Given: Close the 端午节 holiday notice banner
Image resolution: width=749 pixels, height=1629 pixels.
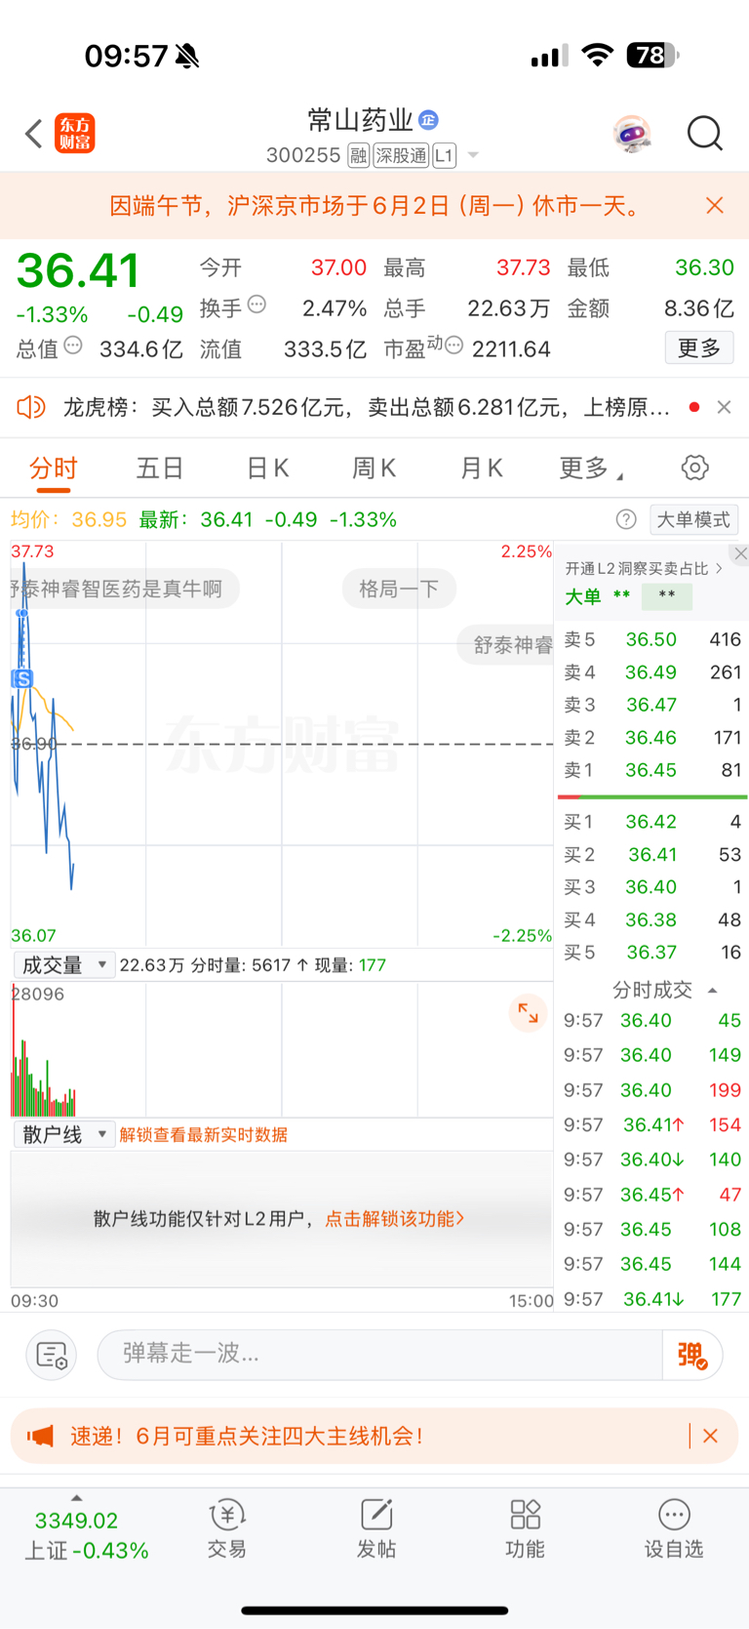Looking at the screenshot, I should coord(715,205).
